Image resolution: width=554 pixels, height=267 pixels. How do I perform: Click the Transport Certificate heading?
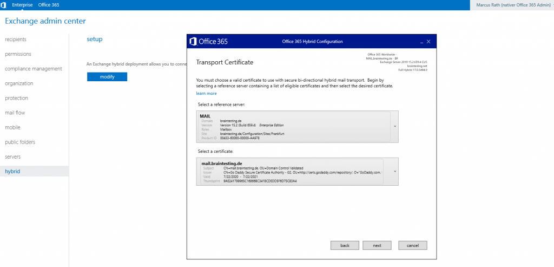click(x=225, y=62)
